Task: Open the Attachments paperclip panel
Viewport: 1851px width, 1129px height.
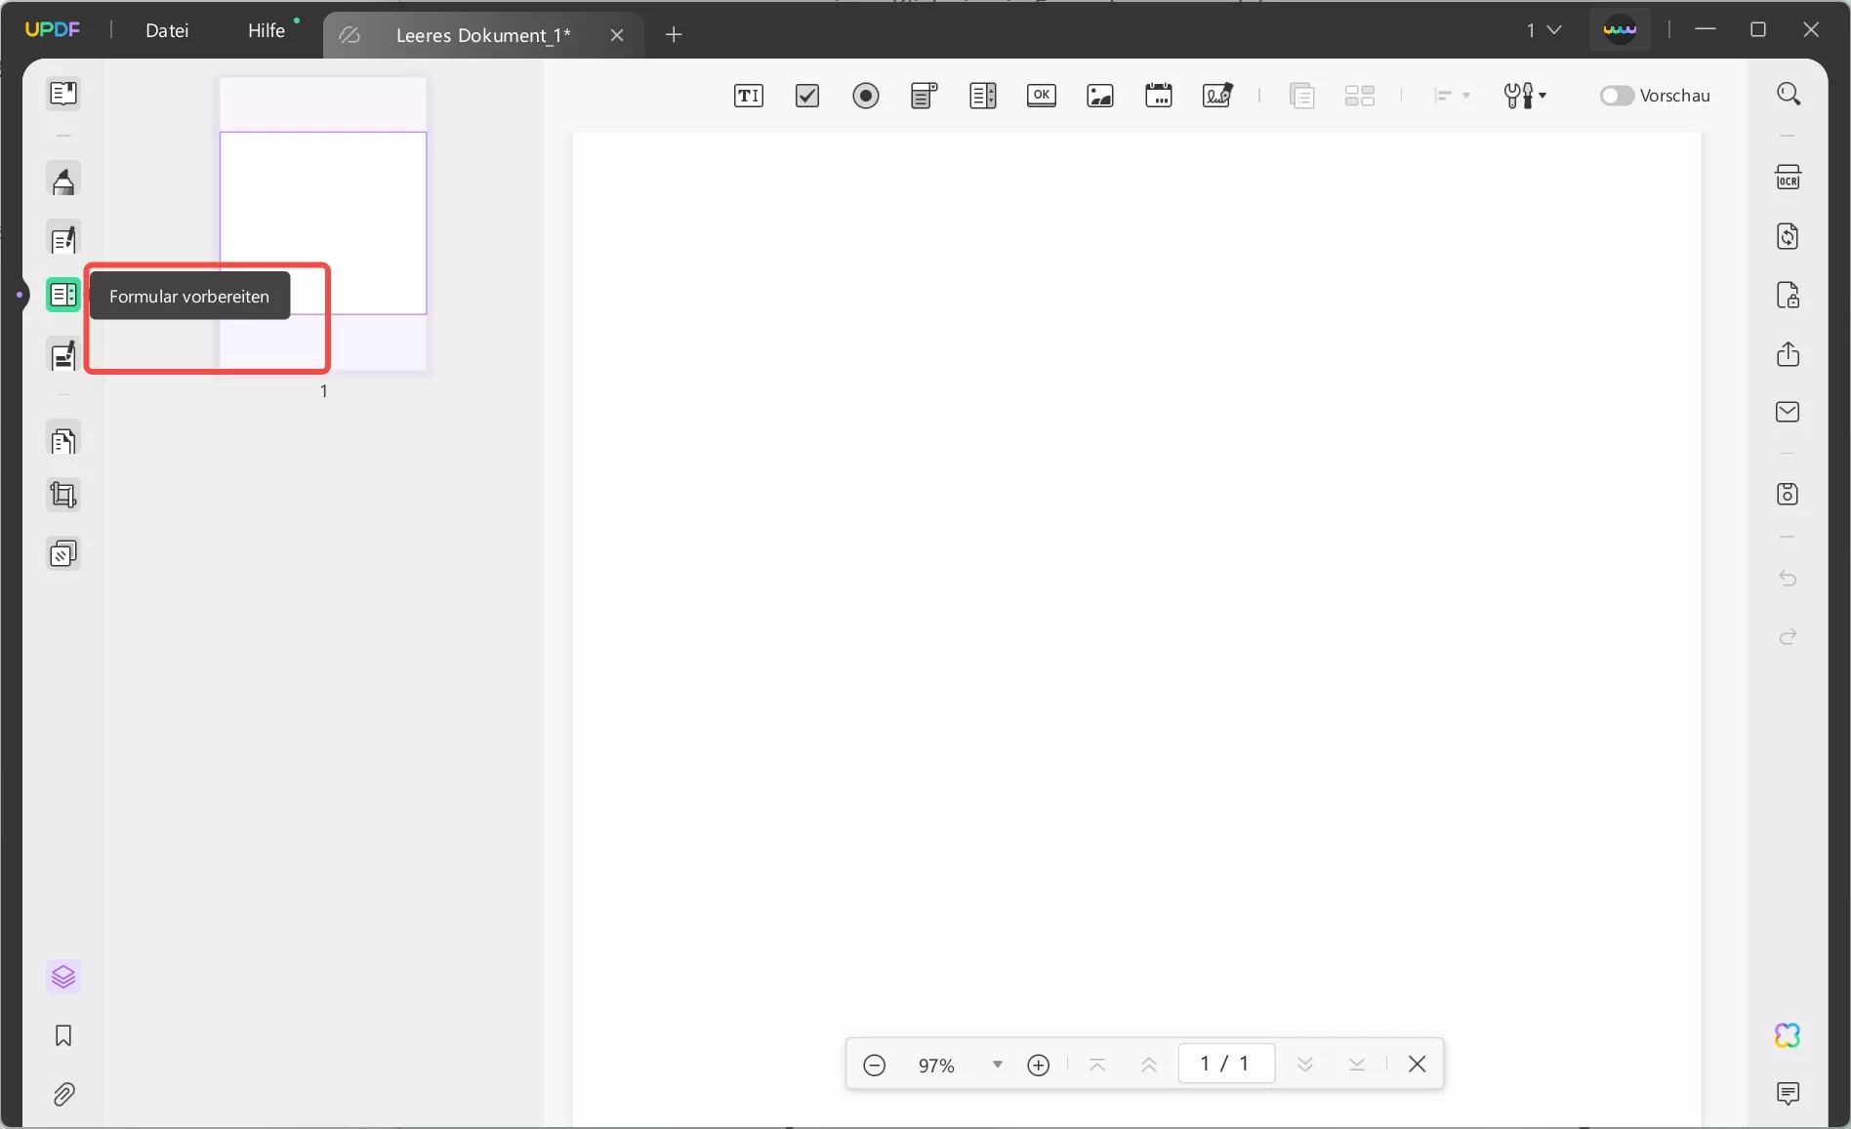Action: coord(63,1094)
